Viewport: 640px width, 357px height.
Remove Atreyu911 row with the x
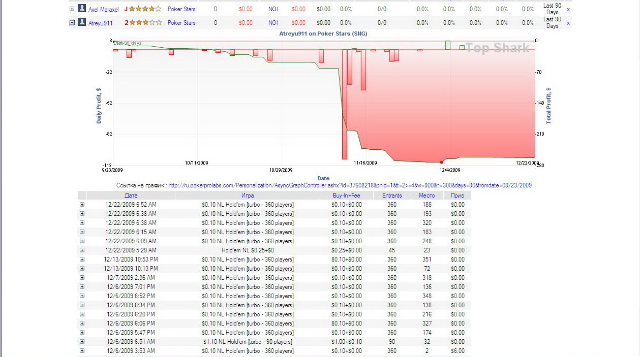click(568, 23)
